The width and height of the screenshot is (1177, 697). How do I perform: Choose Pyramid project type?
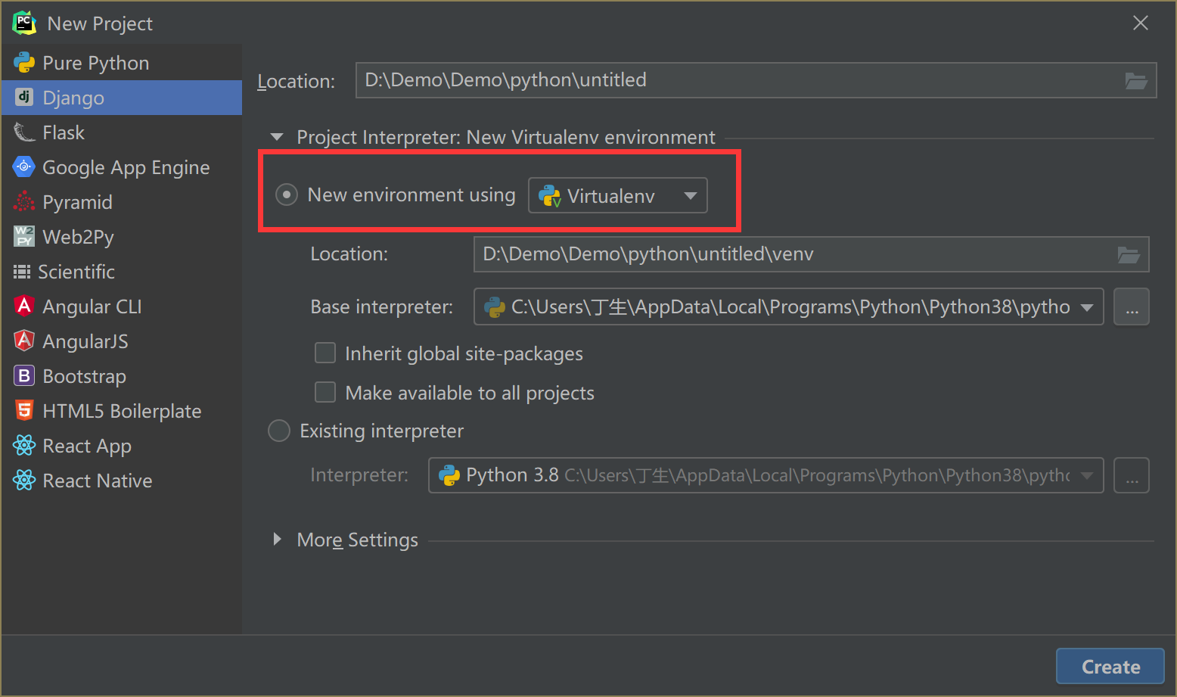coord(122,202)
